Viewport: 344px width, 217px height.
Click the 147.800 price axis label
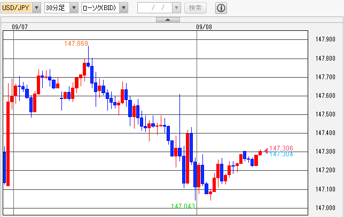[326, 59]
